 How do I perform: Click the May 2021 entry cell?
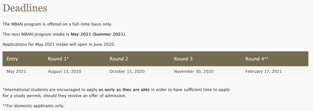(x=16, y=71)
